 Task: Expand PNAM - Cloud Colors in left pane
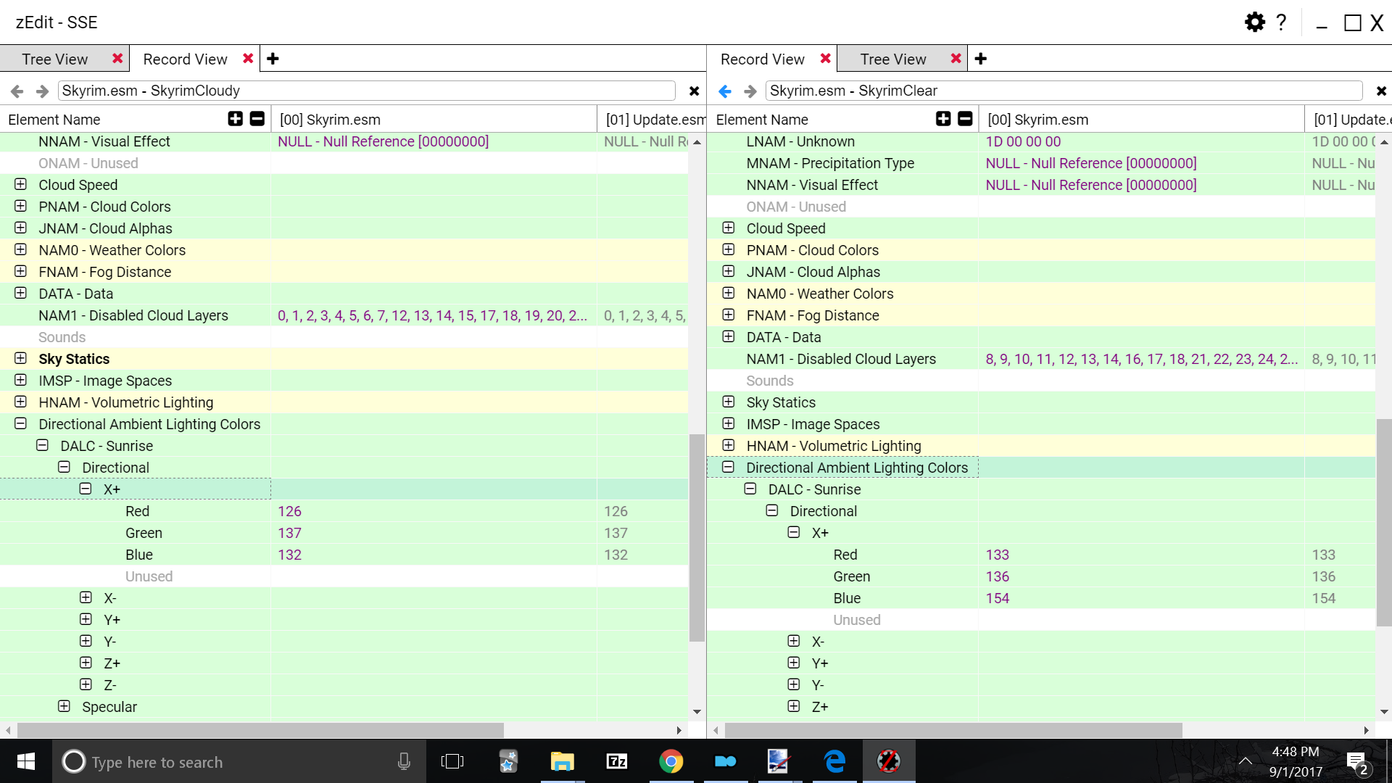click(20, 206)
